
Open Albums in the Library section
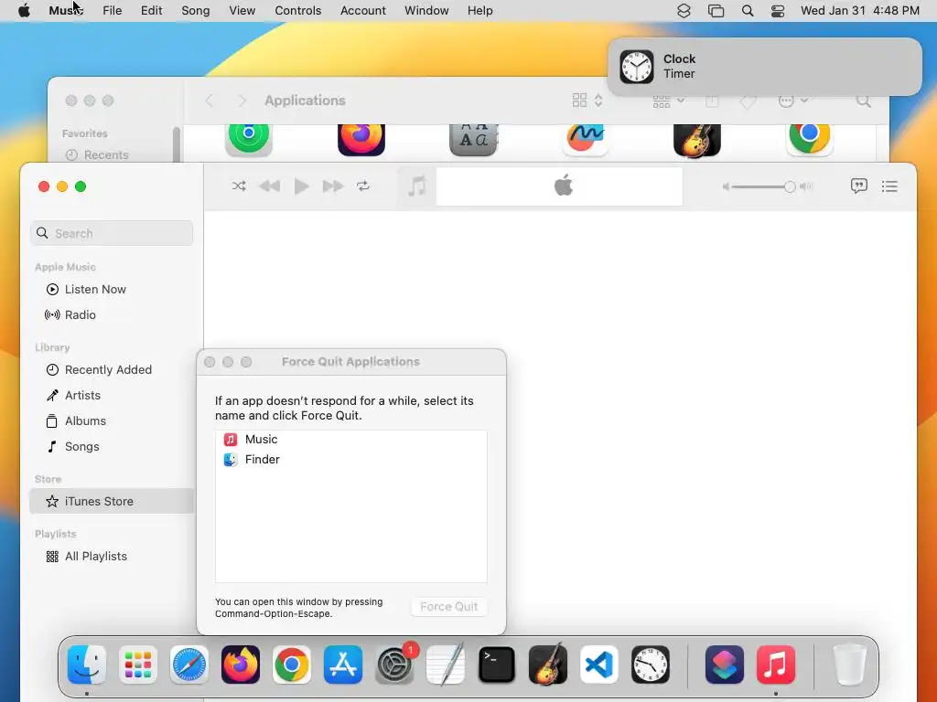[112, 420]
